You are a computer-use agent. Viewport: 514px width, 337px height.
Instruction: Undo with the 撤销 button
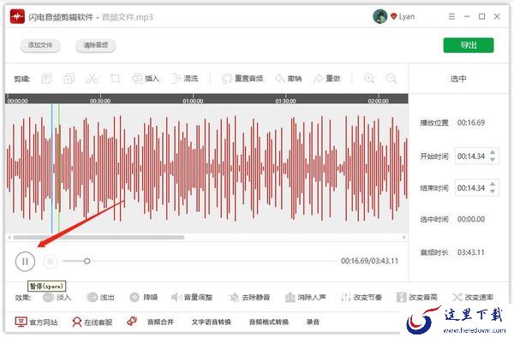(289, 79)
